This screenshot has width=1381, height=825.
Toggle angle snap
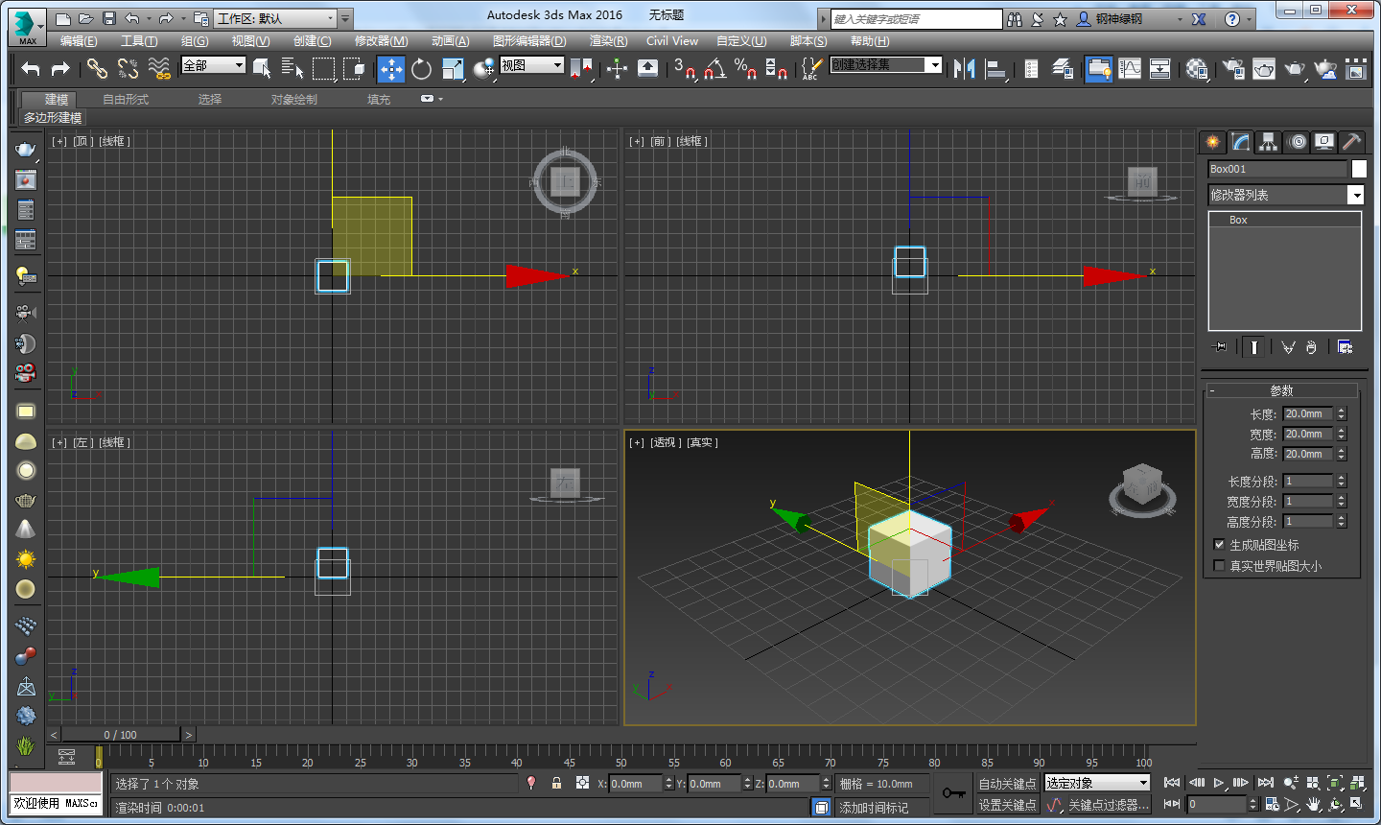pos(714,68)
